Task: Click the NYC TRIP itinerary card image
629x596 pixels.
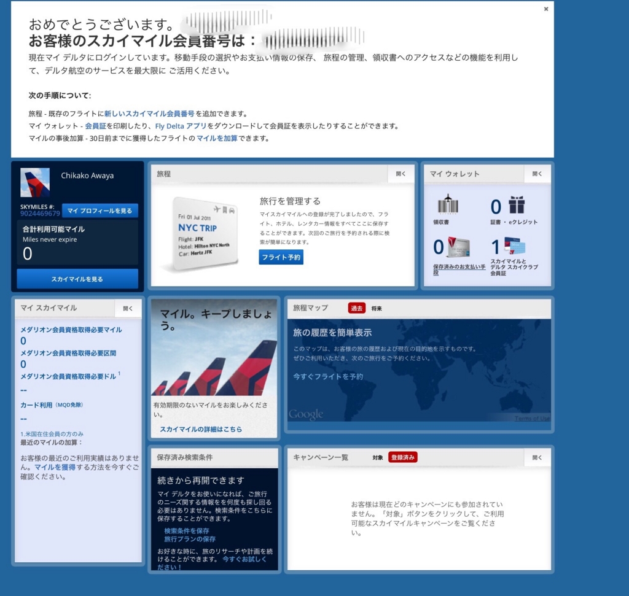Action: [x=205, y=233]
